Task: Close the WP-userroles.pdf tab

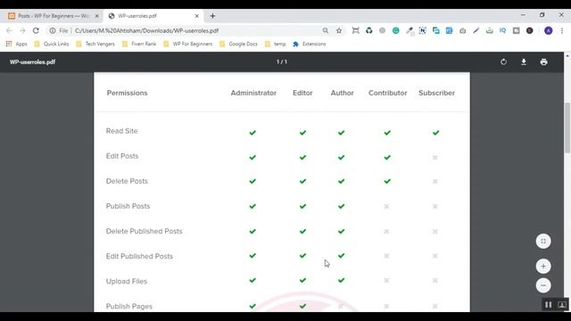Action: tap(196, 16)
